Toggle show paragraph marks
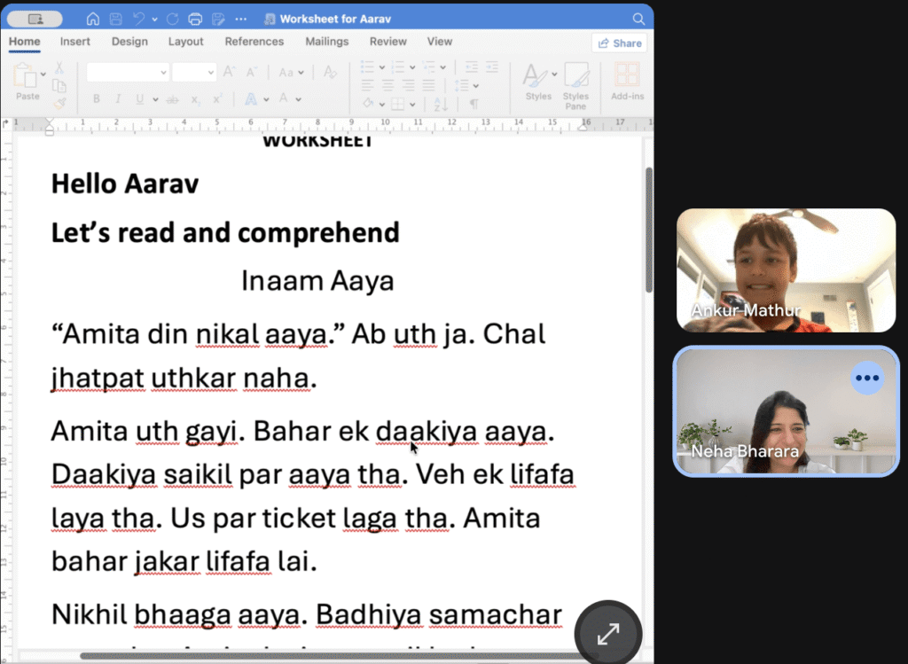908x664 pixels. (x=474, y=104)
